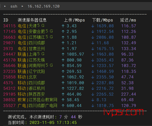
Task: Click the download arrow beside 11.68
Action: 93,43
